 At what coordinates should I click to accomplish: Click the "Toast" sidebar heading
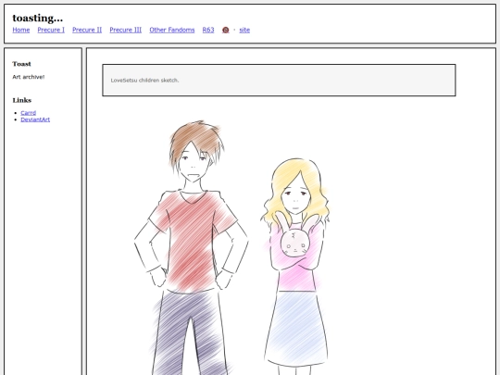tap(21, 64)
